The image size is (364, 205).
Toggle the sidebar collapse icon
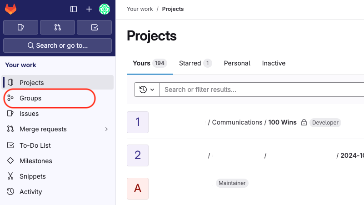[x=74, y=9]
